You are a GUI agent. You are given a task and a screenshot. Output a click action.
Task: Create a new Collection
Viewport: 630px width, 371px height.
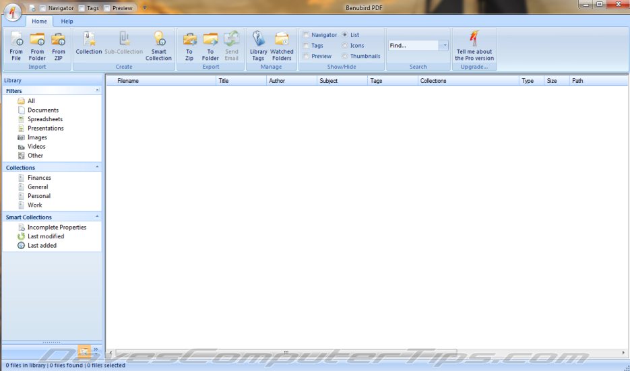[x=89, y=42]
